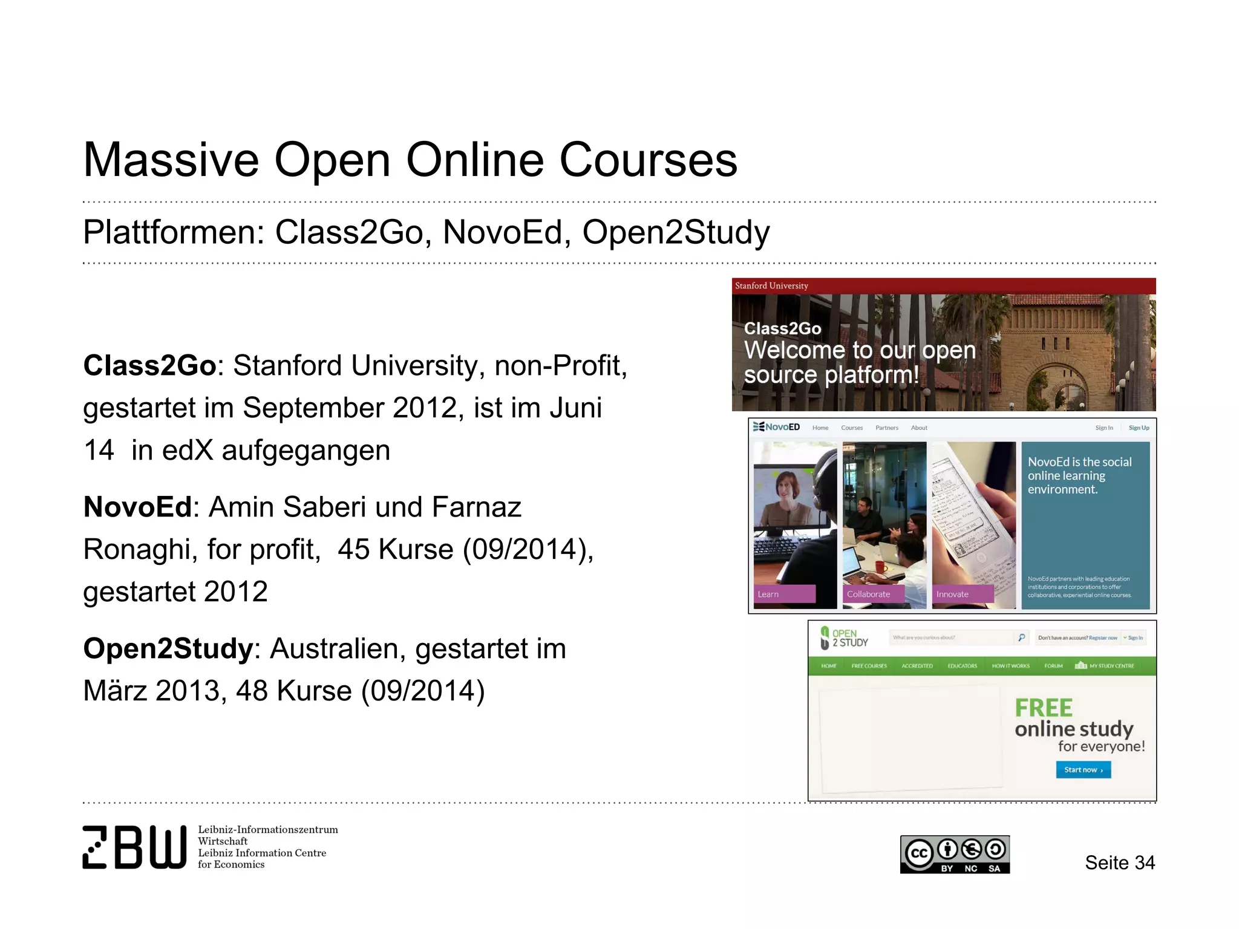Click the FREE COURSES tab in Open2Study
This screenshot has height=929, width=1239.
pyautogui.click(x=869, y=666)
